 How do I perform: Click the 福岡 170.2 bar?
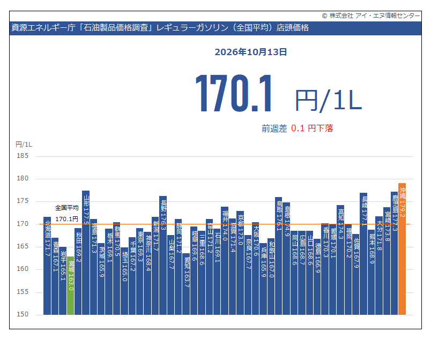(x=348, y=269)
